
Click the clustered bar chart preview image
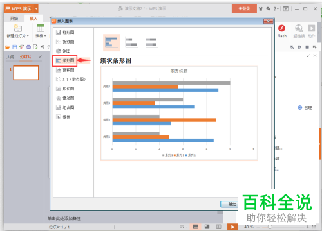click(179, 114)
